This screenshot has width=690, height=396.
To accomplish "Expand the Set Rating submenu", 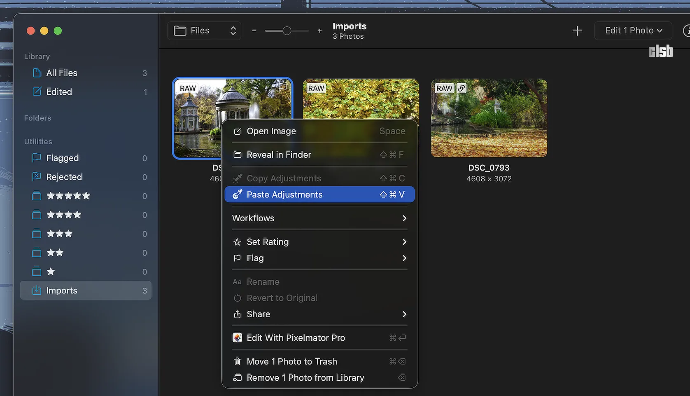I will point(319,242).
